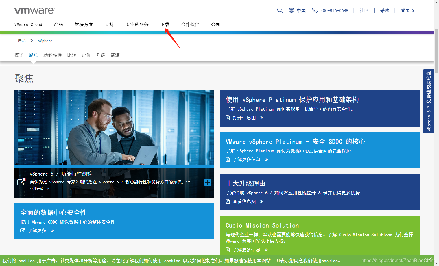Screen dimensions: 439x266
Task: Click 产品 in the breadcrumb
Action: [22, 41]
